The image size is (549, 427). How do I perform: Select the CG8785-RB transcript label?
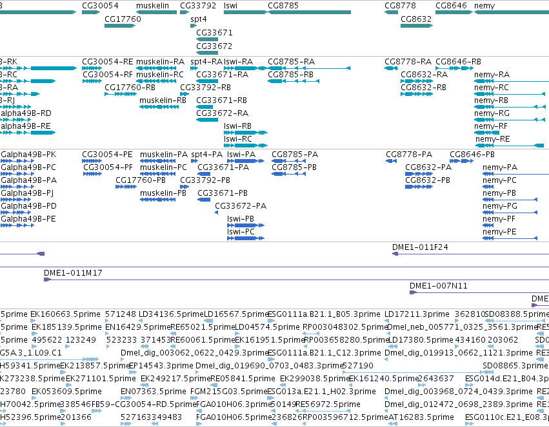pos(290,75)
